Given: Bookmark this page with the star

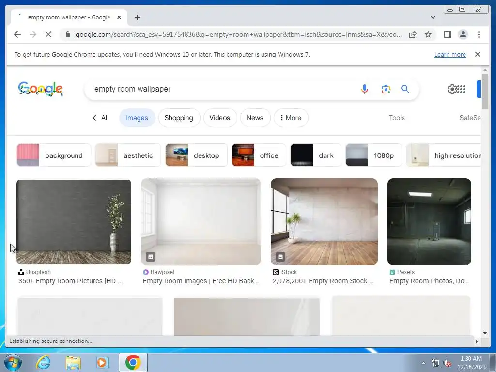Looking at the screenshot, I should pyautogui.click(x=428, y=34).
